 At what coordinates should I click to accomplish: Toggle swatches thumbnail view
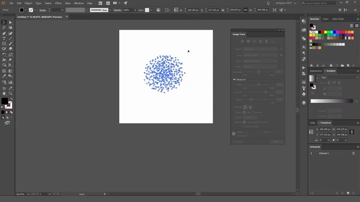point(357,26)
